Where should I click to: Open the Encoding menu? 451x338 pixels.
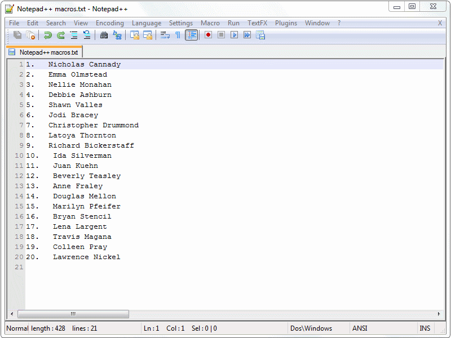point(109,23)
